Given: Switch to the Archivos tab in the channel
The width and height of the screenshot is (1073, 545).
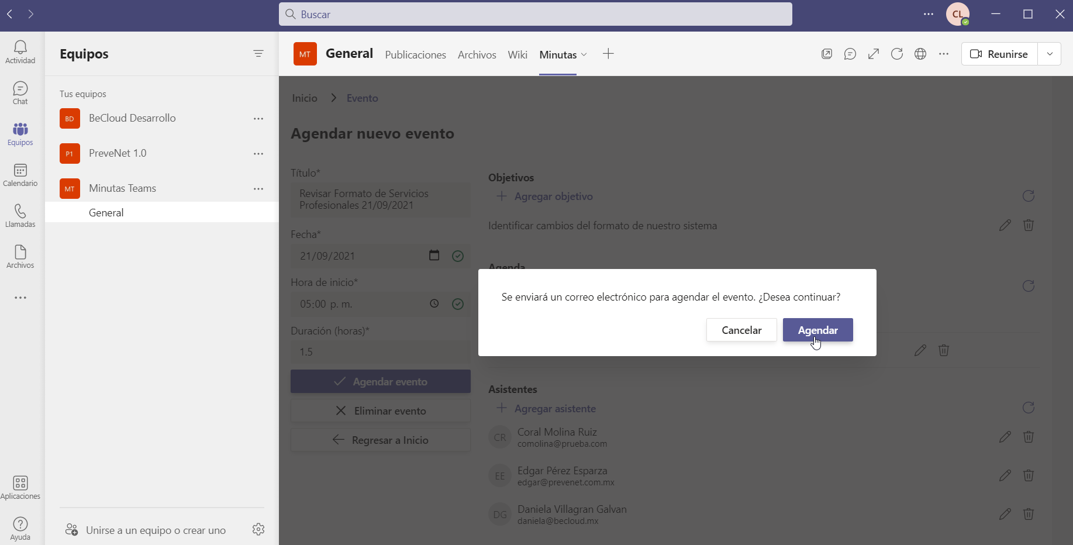Looking at the screenshot, I should [x=477, y=54].
